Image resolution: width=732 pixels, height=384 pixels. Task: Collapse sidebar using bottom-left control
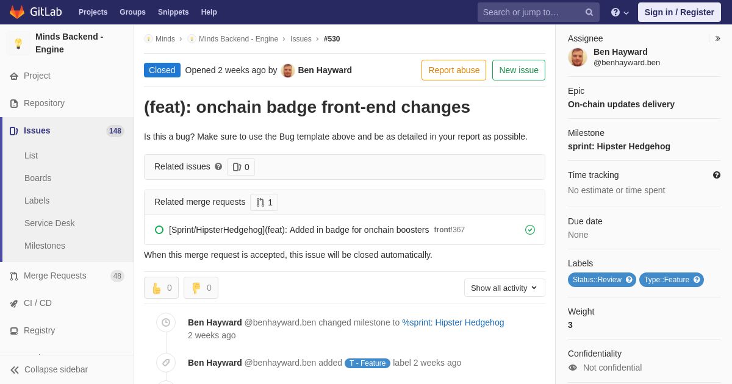click(x=49, y=369)
